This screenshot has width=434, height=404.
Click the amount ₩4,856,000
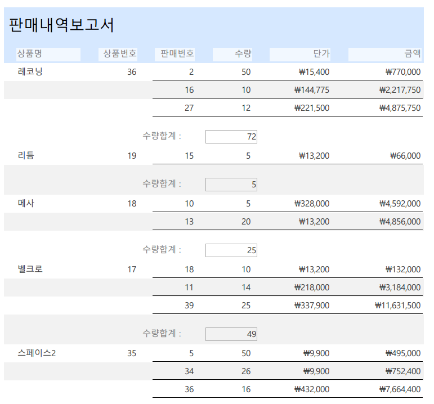coord(400,222)
